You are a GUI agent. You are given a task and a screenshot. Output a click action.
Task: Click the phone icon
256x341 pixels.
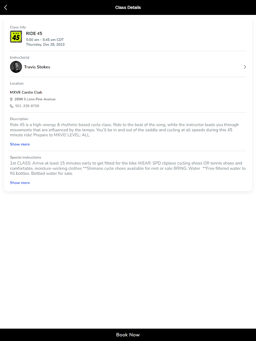[x=12, y=106]
